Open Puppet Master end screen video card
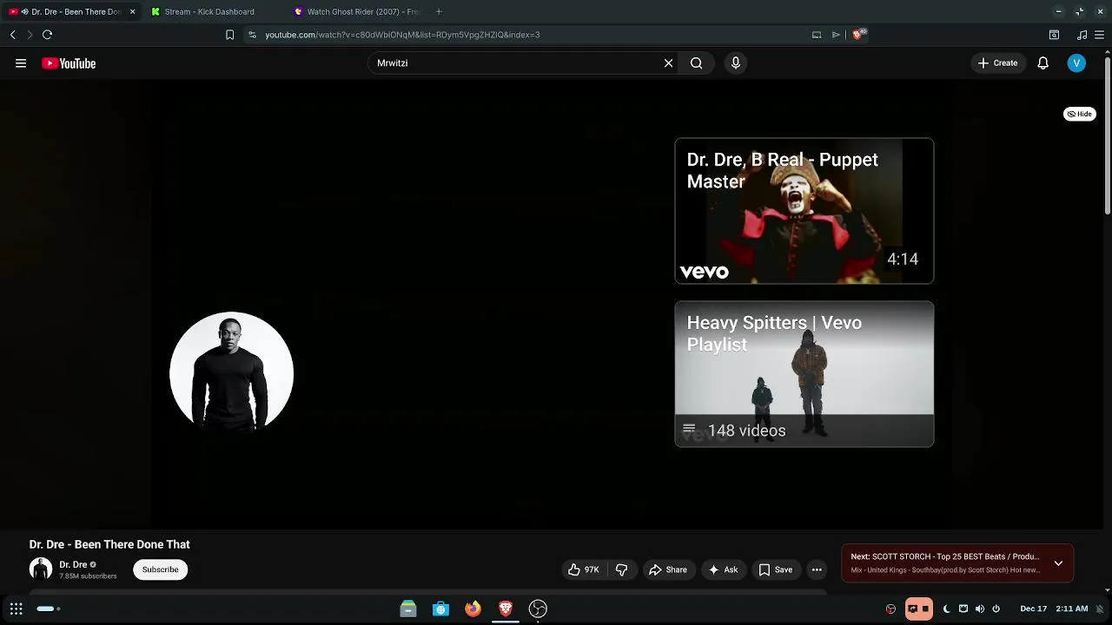This screenshot has height=625, width=1112. tap(804, 211)
